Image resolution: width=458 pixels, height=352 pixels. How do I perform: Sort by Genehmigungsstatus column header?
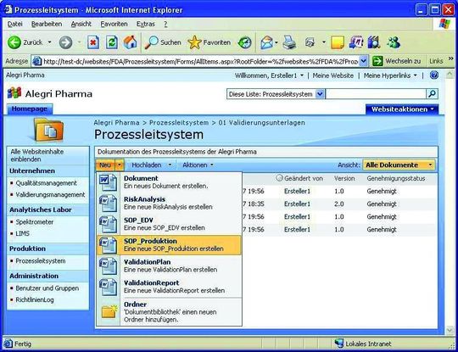[x=396, y=178]
